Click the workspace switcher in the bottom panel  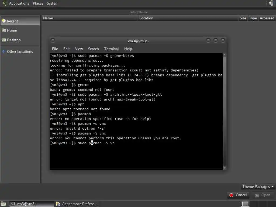pyautogui.click(x=245, y=204)
